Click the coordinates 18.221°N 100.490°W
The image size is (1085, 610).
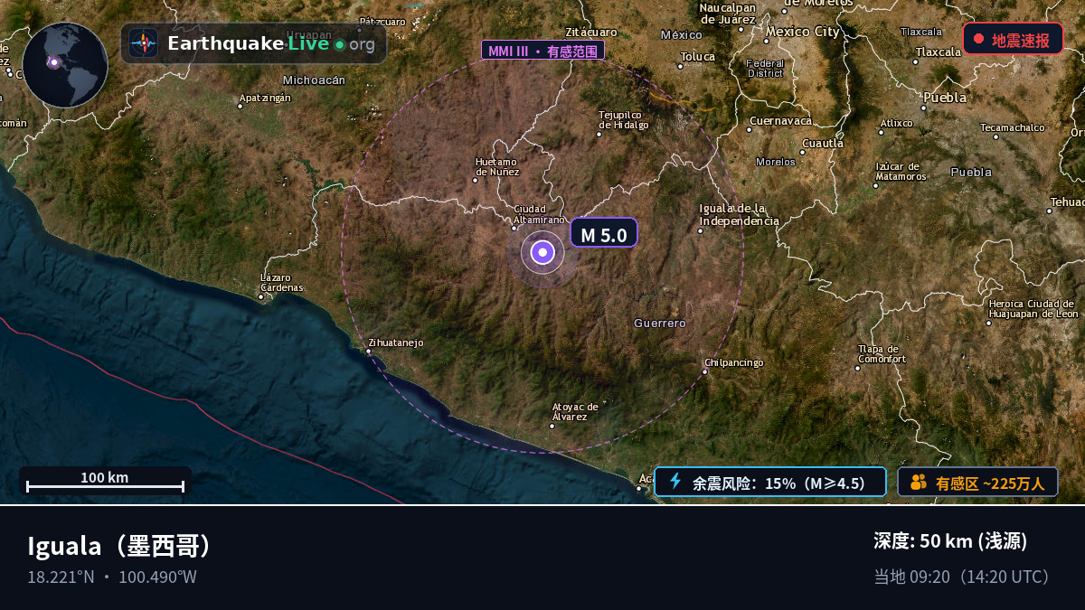point(112,577)
